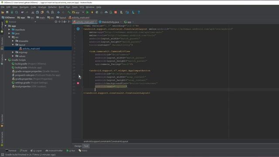
Task: Open the Refactor menu
Action: coord(52,7)
